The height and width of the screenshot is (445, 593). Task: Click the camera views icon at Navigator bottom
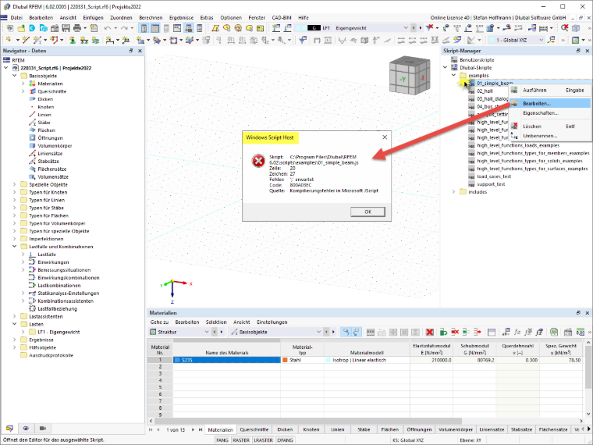pos(43,428)
